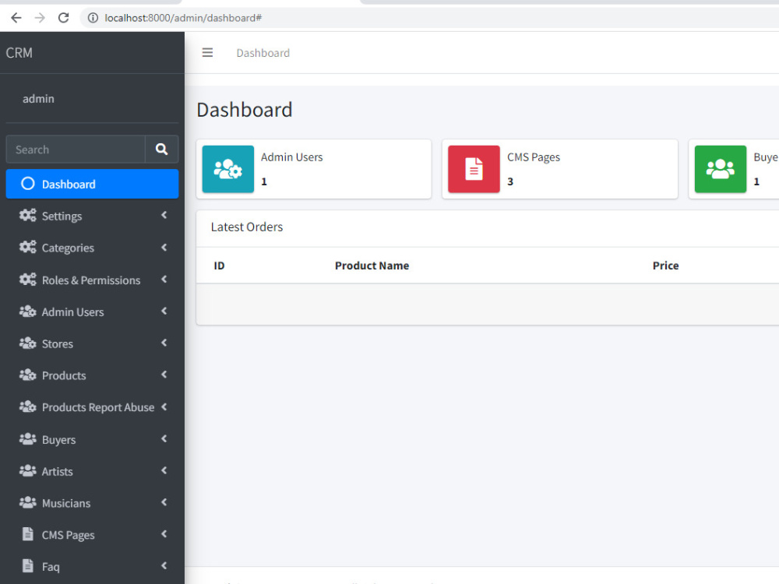Click the Dashboard page heading

click(x=245, y=110)
